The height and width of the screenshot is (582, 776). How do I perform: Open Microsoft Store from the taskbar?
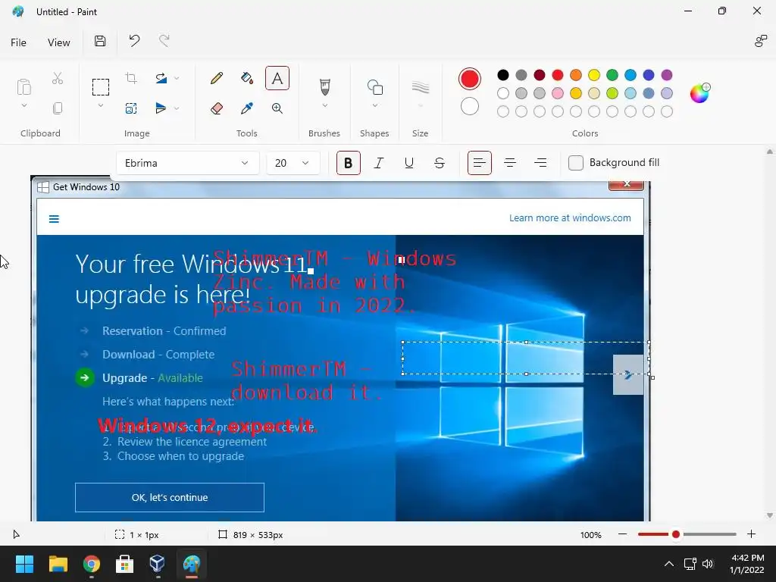(124, 564)
